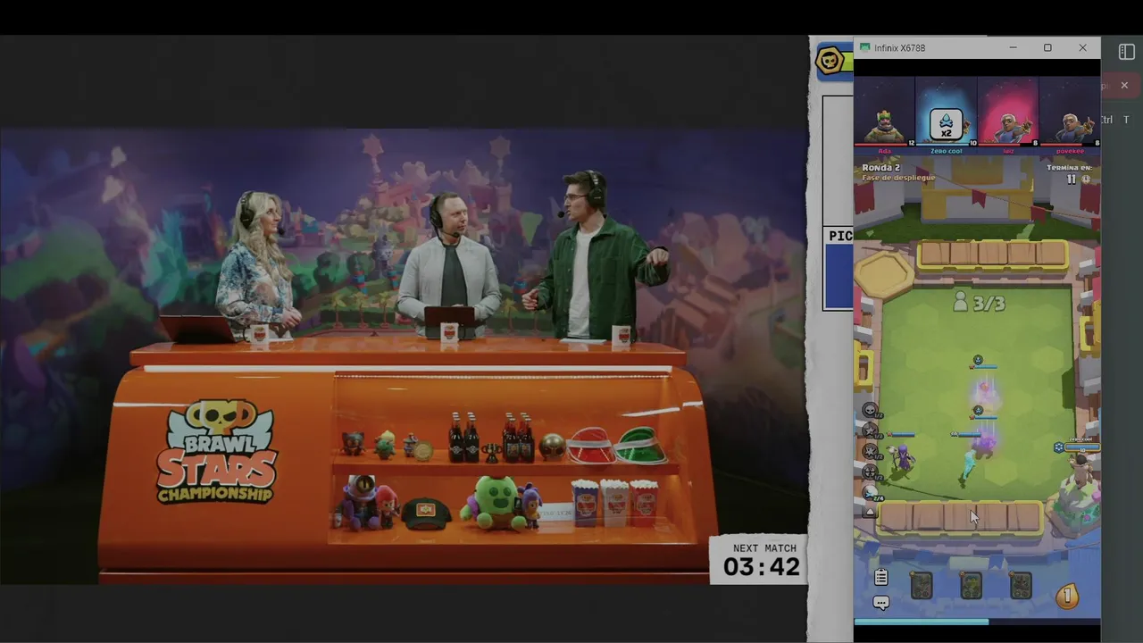Tap the 'Ronda 2' round label
The width and height of the screenshot is (1143, 643).
[x=880, y=167]
